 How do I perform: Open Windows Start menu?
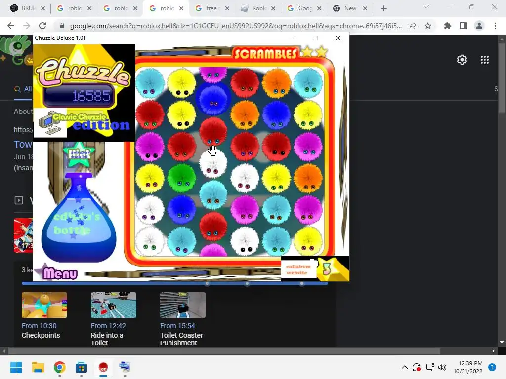[x=16, y=367]
